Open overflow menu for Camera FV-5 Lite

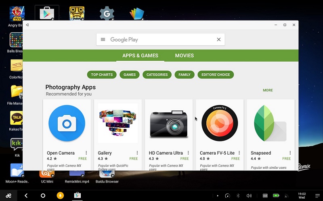pos(239,153)
